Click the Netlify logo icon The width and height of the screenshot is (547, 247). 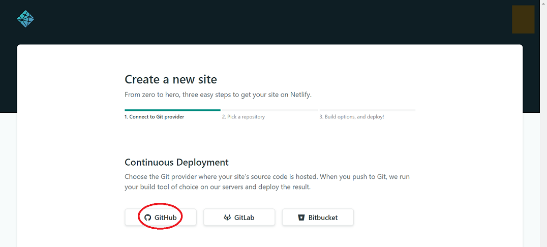(x=25, y=19)
